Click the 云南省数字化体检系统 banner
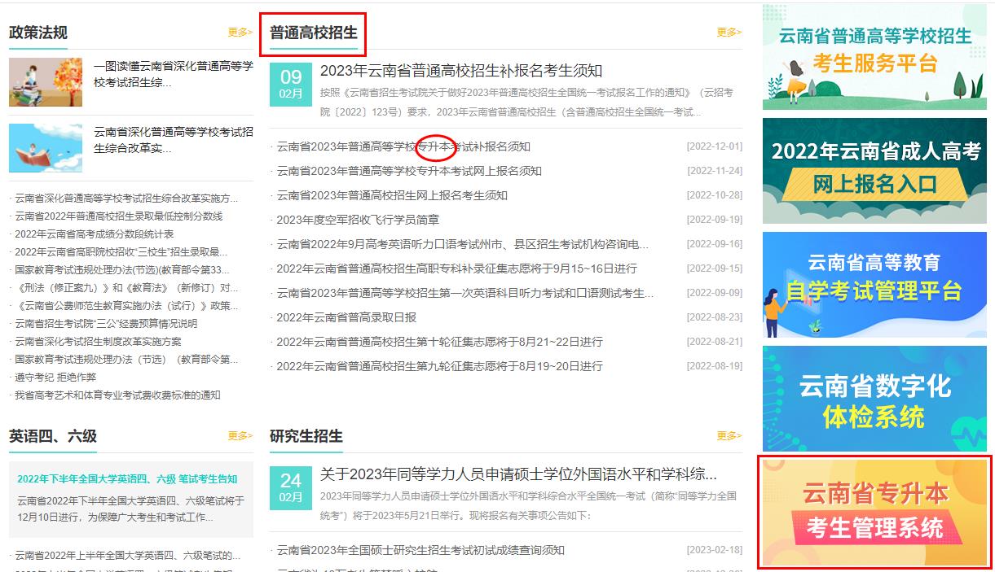 [874, 399]
